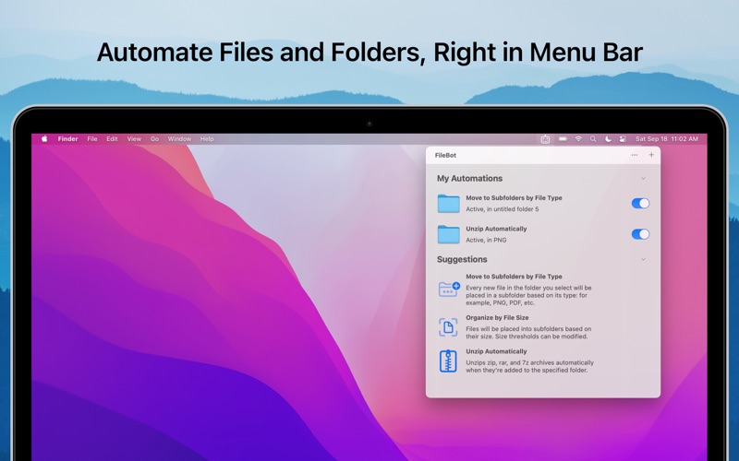Screen dimensions: 739x461
Task: Choose the suggested 'Unzip Automatically' title
Action: tap(496, 351)
